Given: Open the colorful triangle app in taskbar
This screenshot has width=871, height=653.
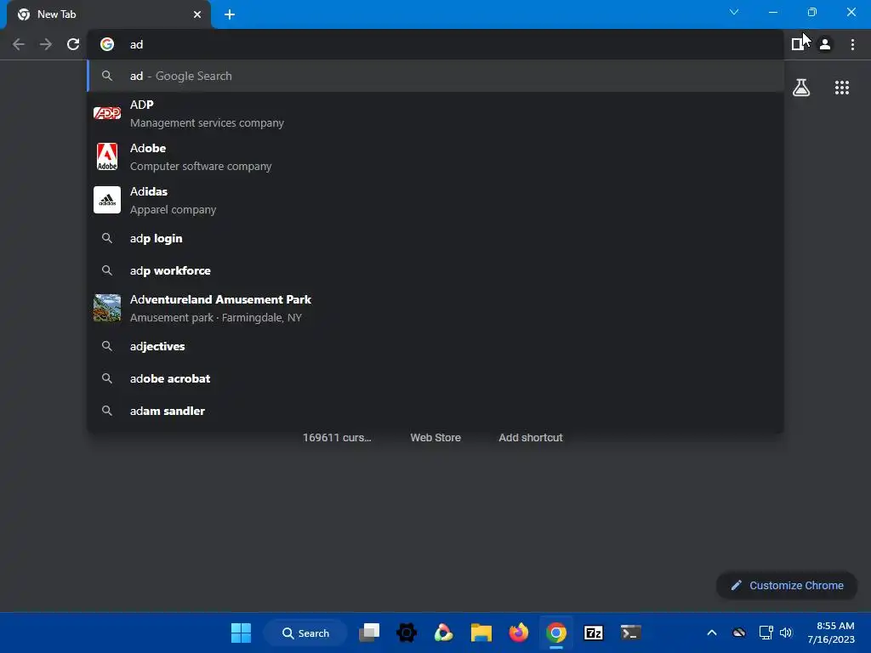Looking at the screenshot, I should click(443, 633).
